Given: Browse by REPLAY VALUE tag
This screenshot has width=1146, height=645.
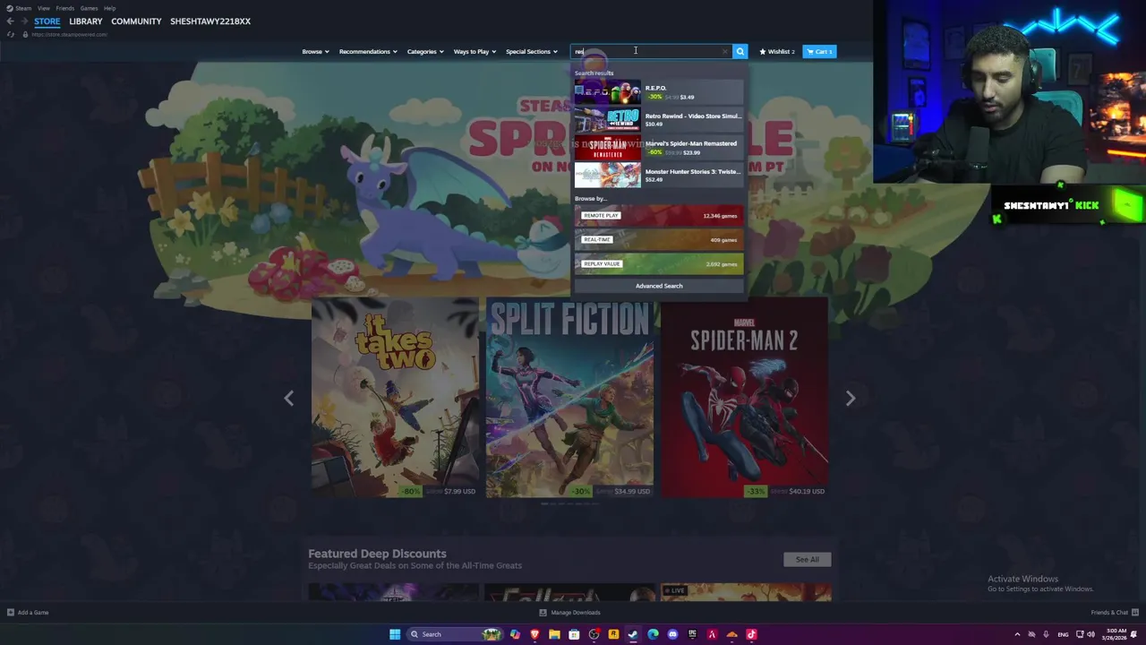Looking at the screenshot, I should click(x=659, y=264).
